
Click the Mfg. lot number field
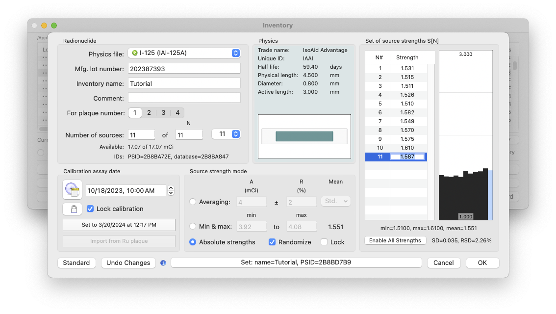coord(184,69)
